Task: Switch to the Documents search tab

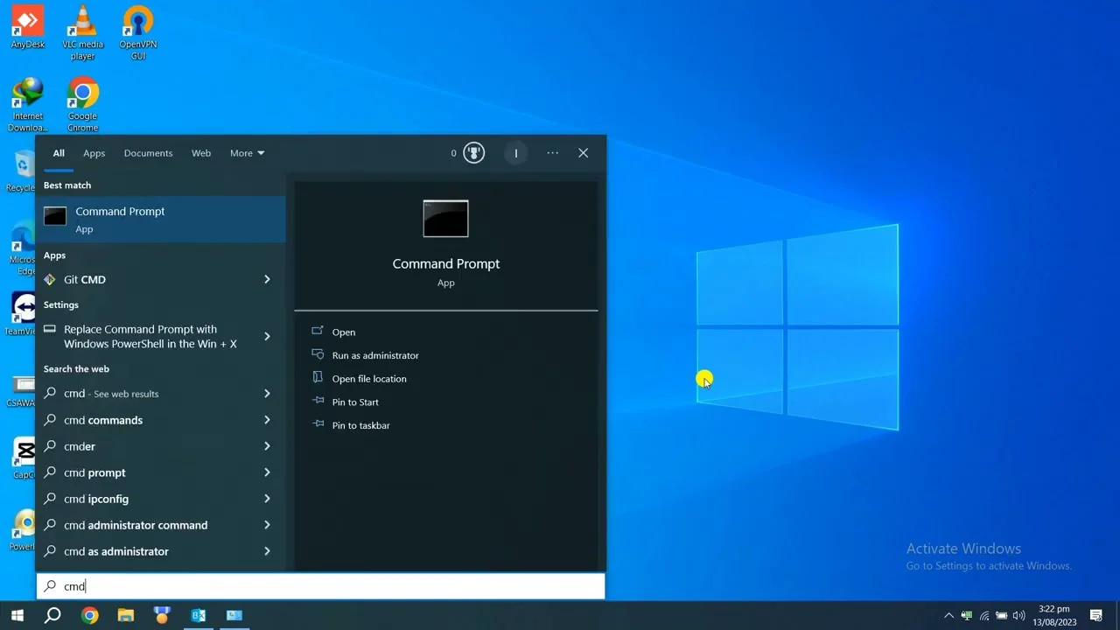Action: pyautogui.click(x=148, y=153)
